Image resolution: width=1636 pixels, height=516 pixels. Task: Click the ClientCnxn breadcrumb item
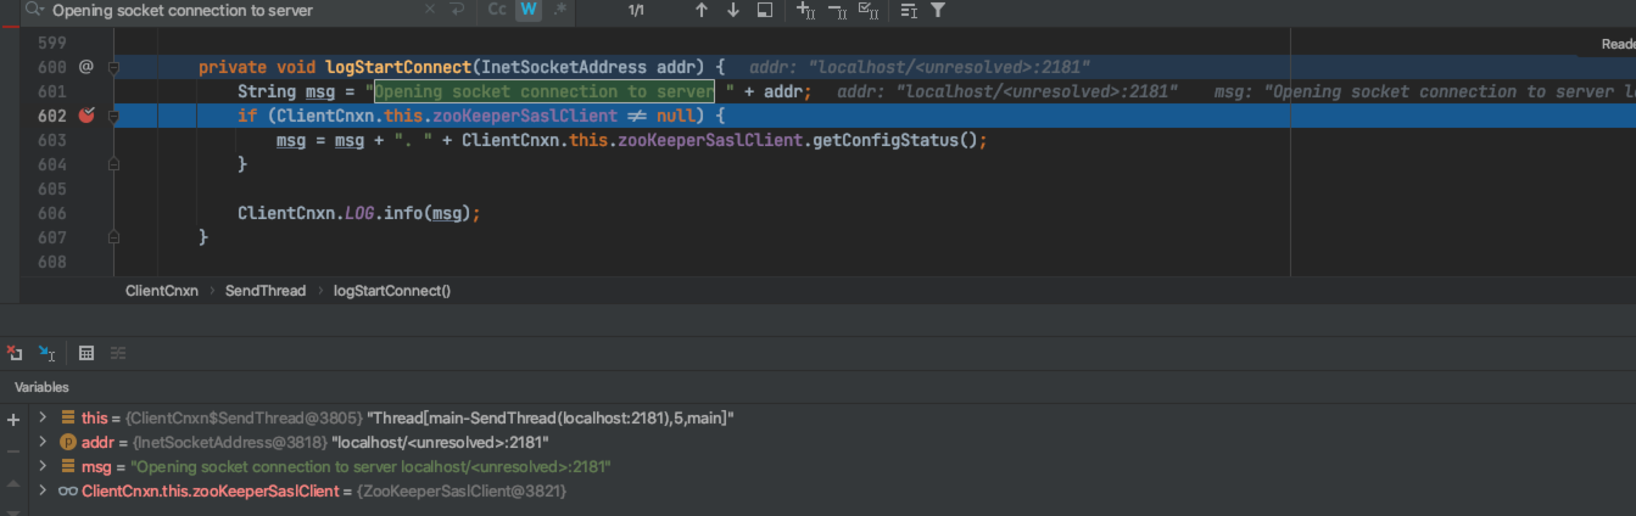click(x=161, y=291)
